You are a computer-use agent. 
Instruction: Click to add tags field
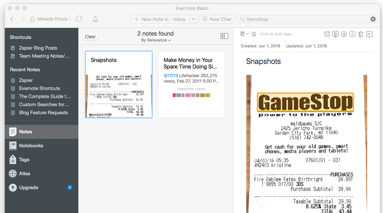276,34
